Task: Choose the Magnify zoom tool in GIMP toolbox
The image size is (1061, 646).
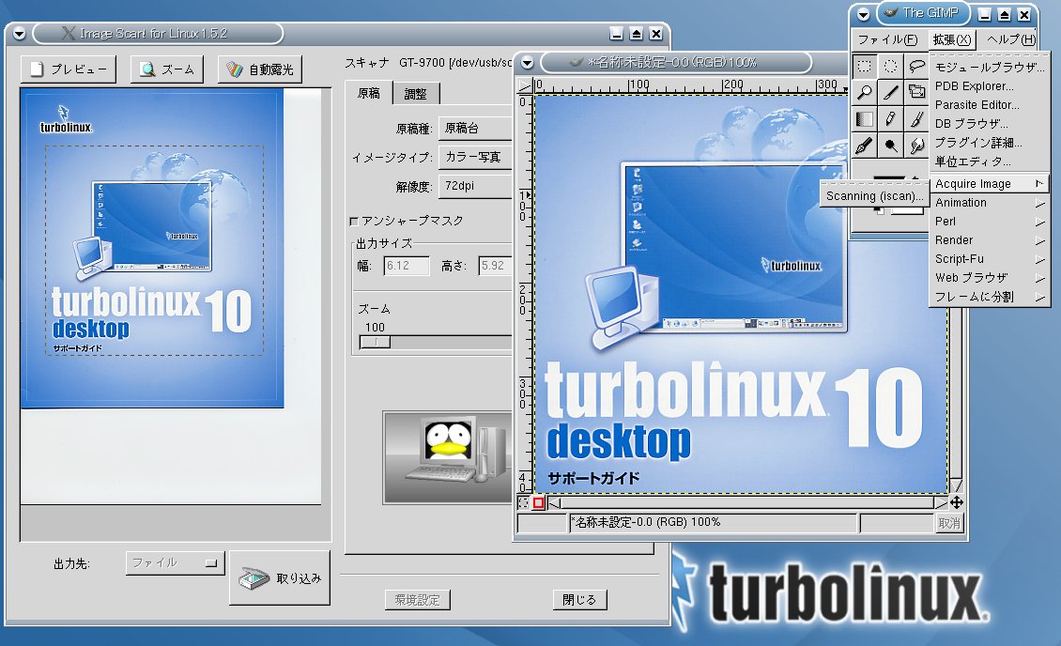Action: tap(864, 93)
